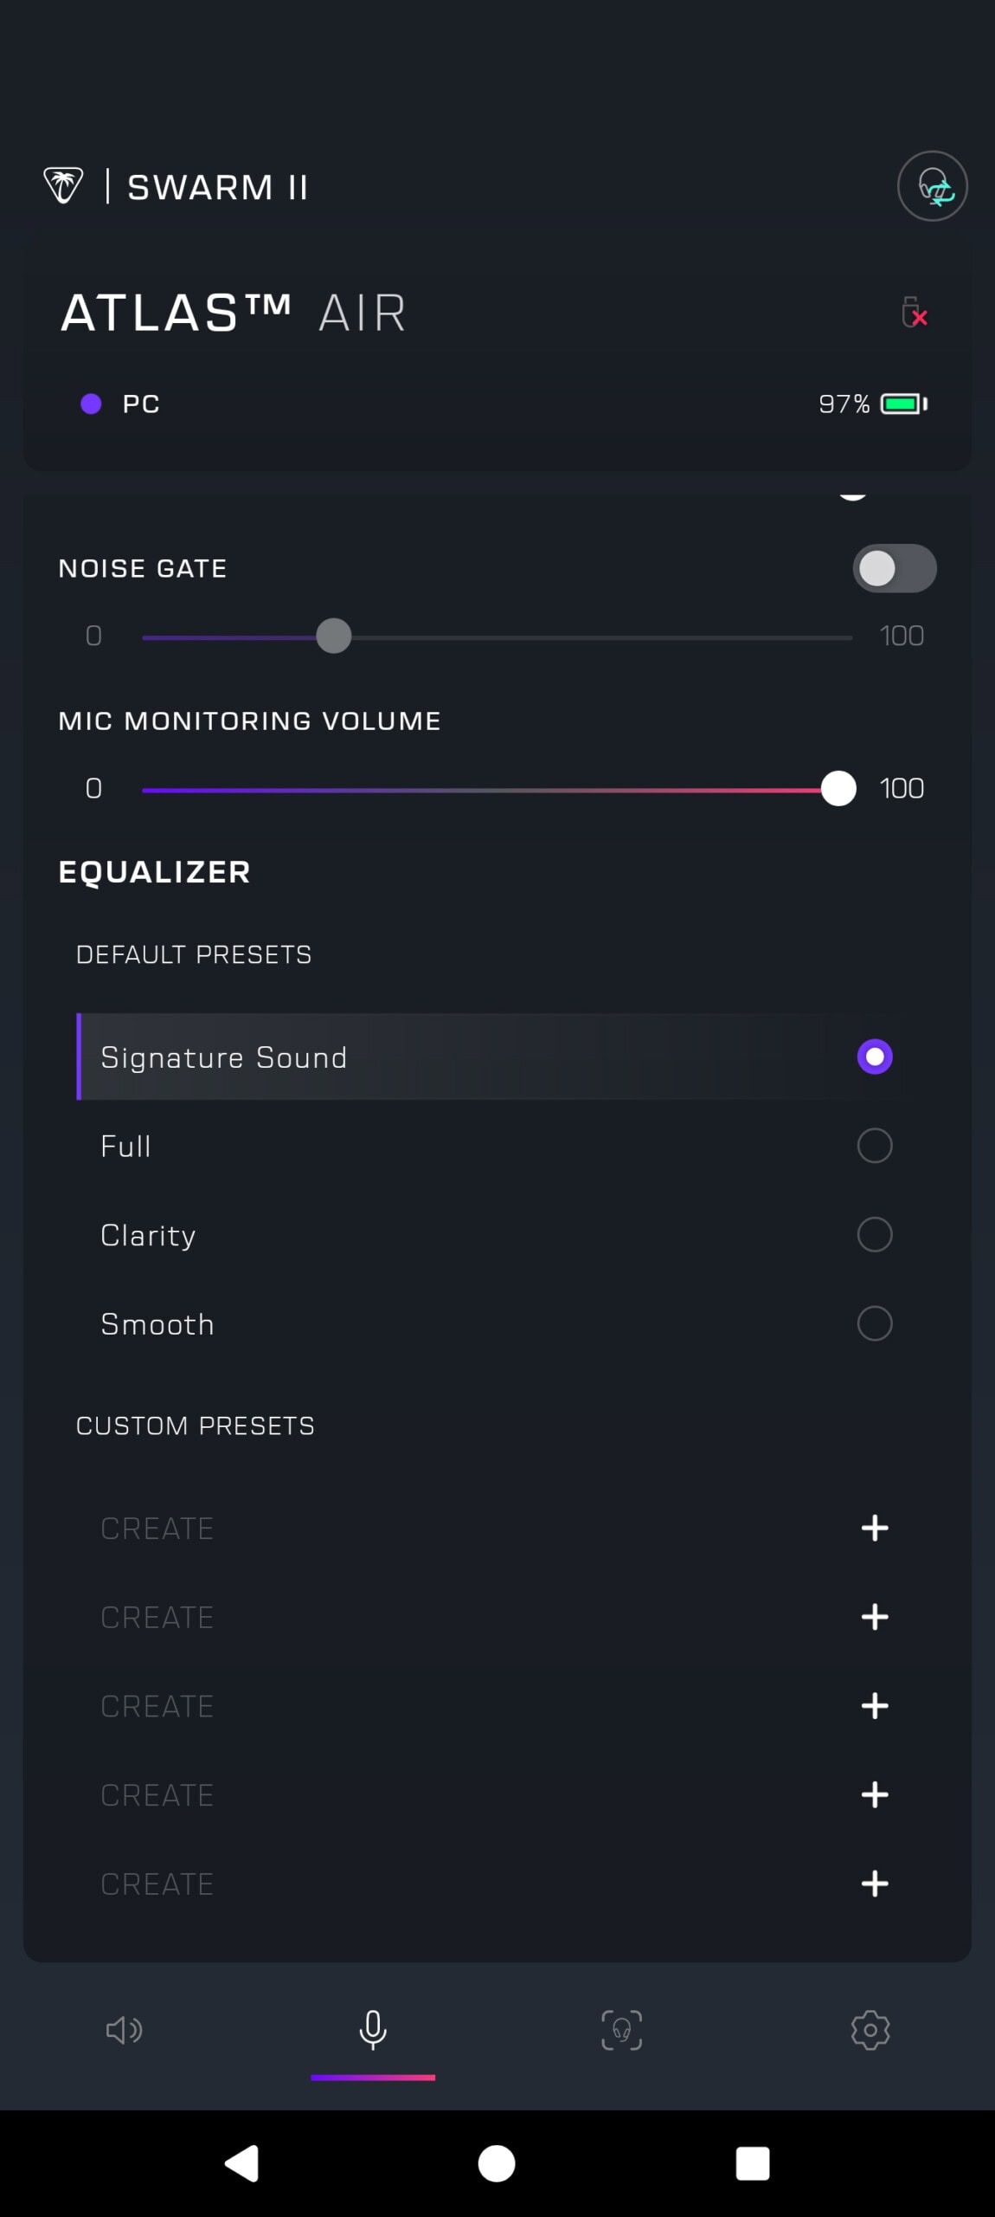The height and width of the screenshot is (2217, 995).
Task: Select the Full equalizer preset radio
Action: (x=875, y=1146)
